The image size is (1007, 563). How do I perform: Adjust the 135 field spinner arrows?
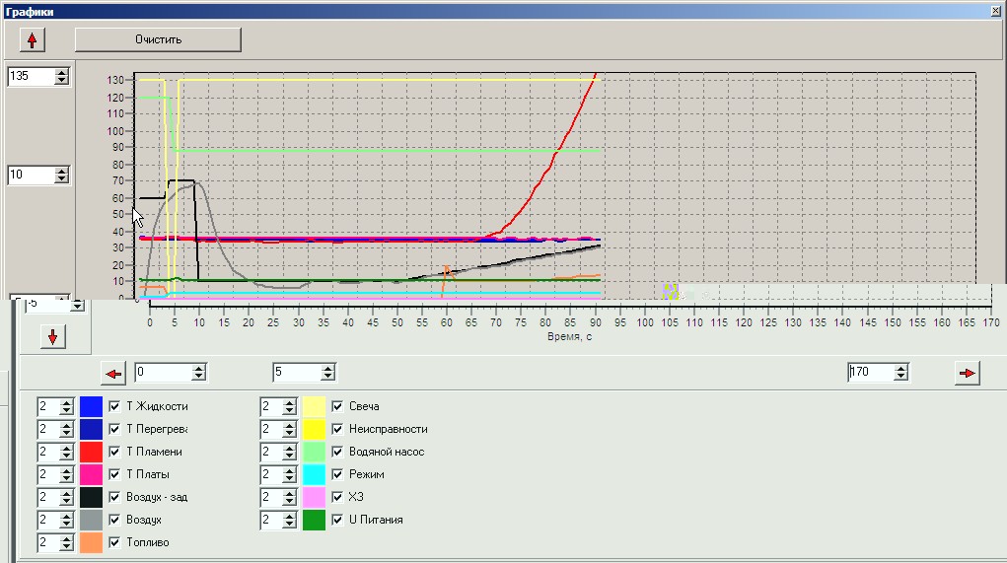(x=62, y=76)
